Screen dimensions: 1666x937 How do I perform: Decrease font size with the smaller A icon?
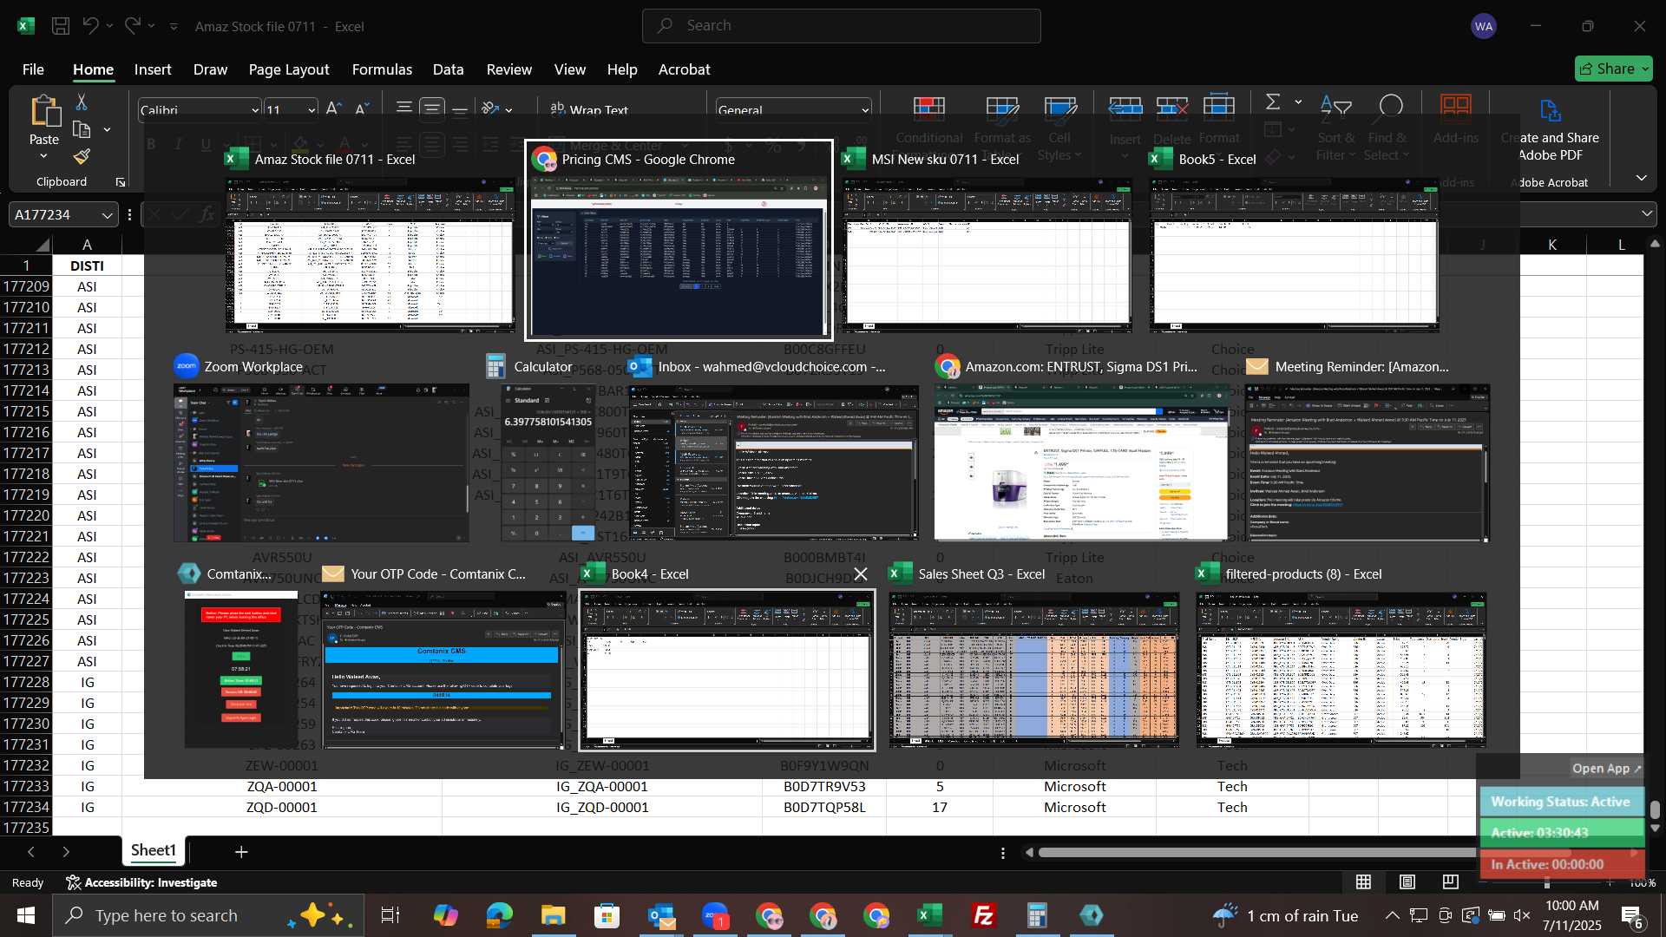362,109
